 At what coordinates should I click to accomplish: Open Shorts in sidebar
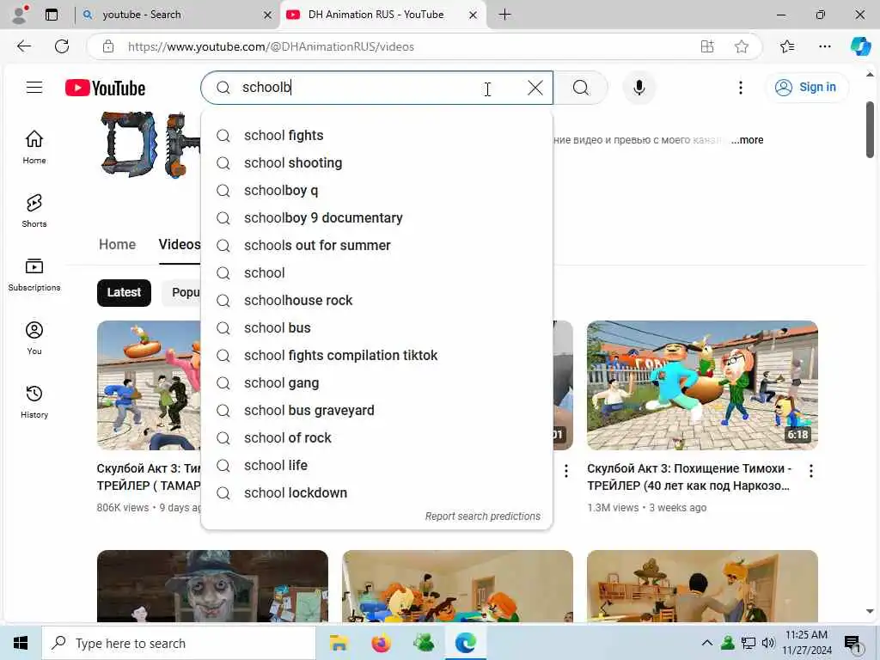coord(34,211)
